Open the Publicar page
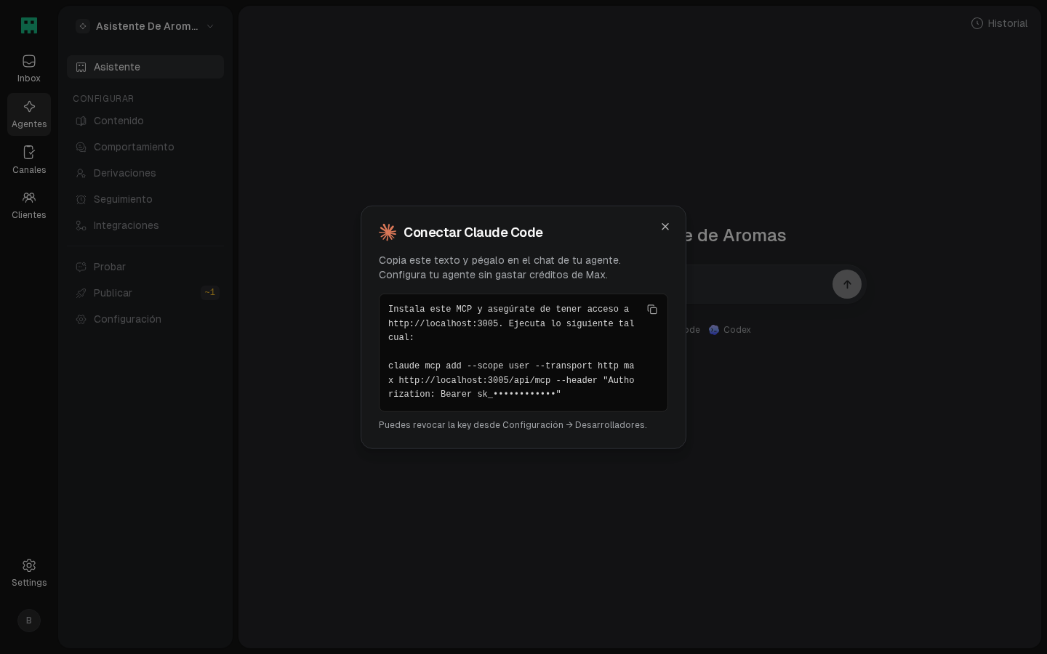The width and height of the screenshot is (1047, 654). (x=145, y=293)
